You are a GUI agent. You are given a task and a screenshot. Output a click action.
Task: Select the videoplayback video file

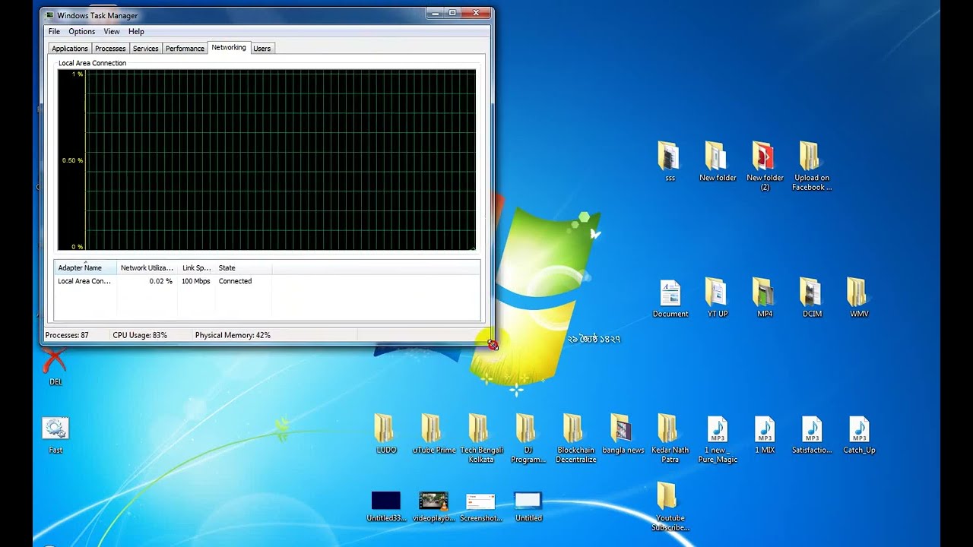tap(434, 506)
